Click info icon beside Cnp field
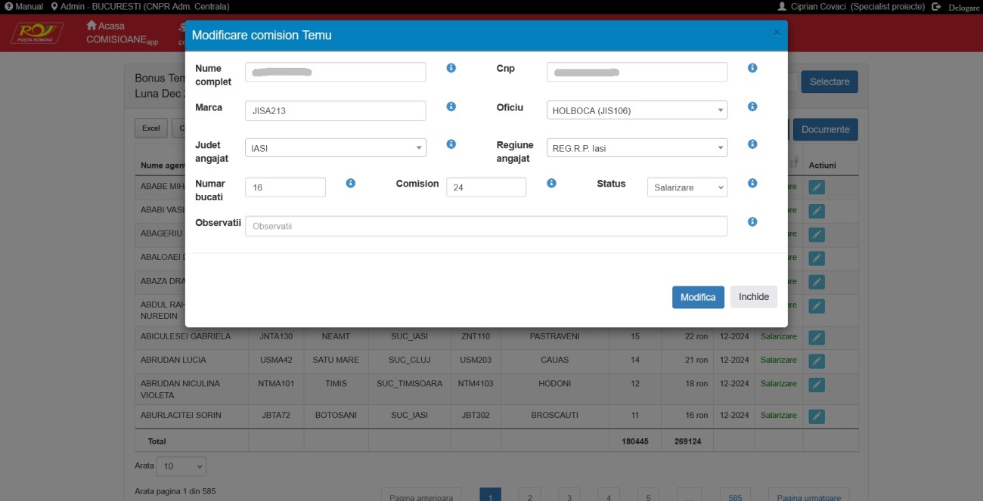The height and width of the screenshot is (501, 983). click(x=752, y=68)
